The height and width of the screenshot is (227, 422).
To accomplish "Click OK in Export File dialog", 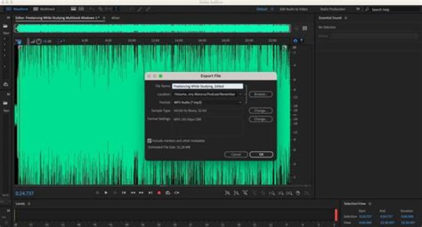I will pyautogui.click(x=261, y=155).
